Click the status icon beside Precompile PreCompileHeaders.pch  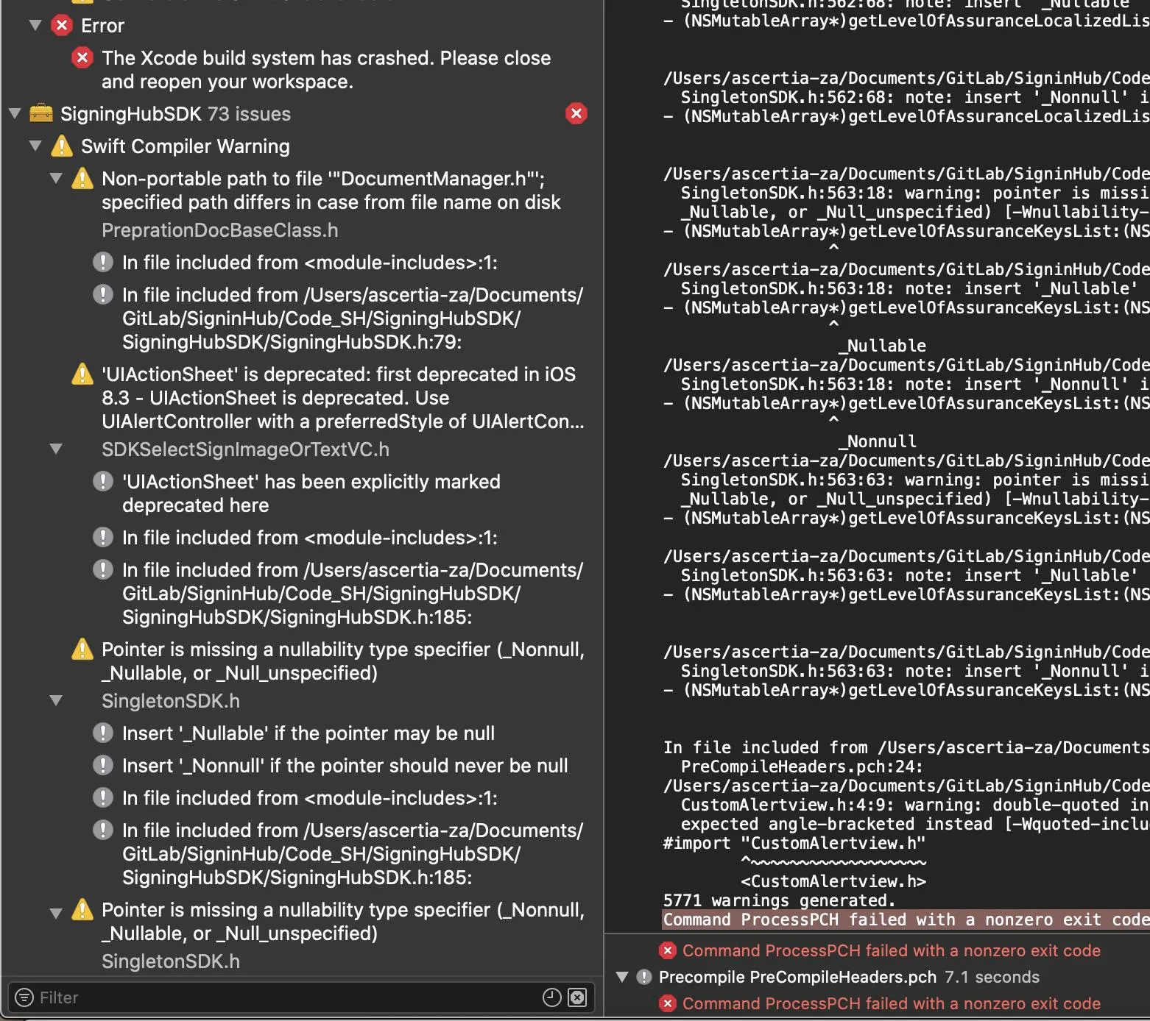point(644,977)
